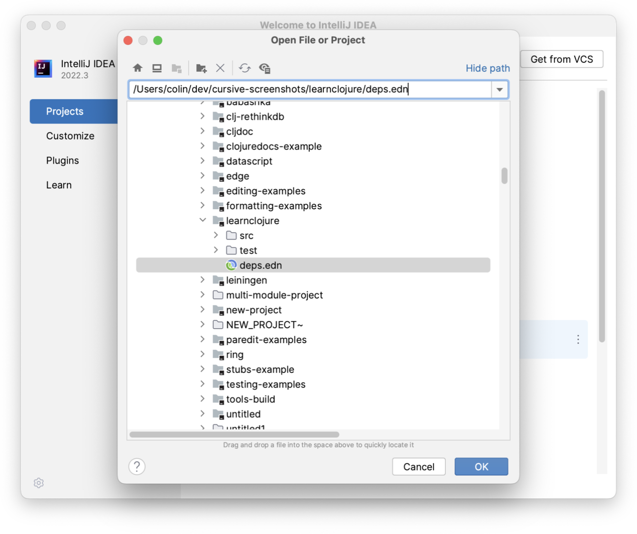Click the Cancel button
This screenshot has height=534, width=637.
coord(419,467)
